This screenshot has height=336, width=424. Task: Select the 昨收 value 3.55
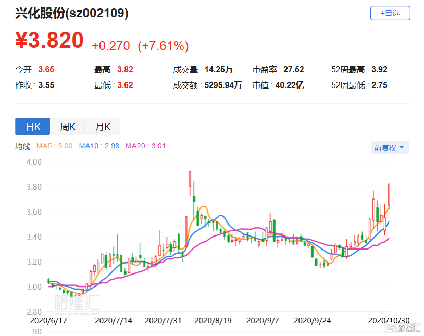click(46, 85)
